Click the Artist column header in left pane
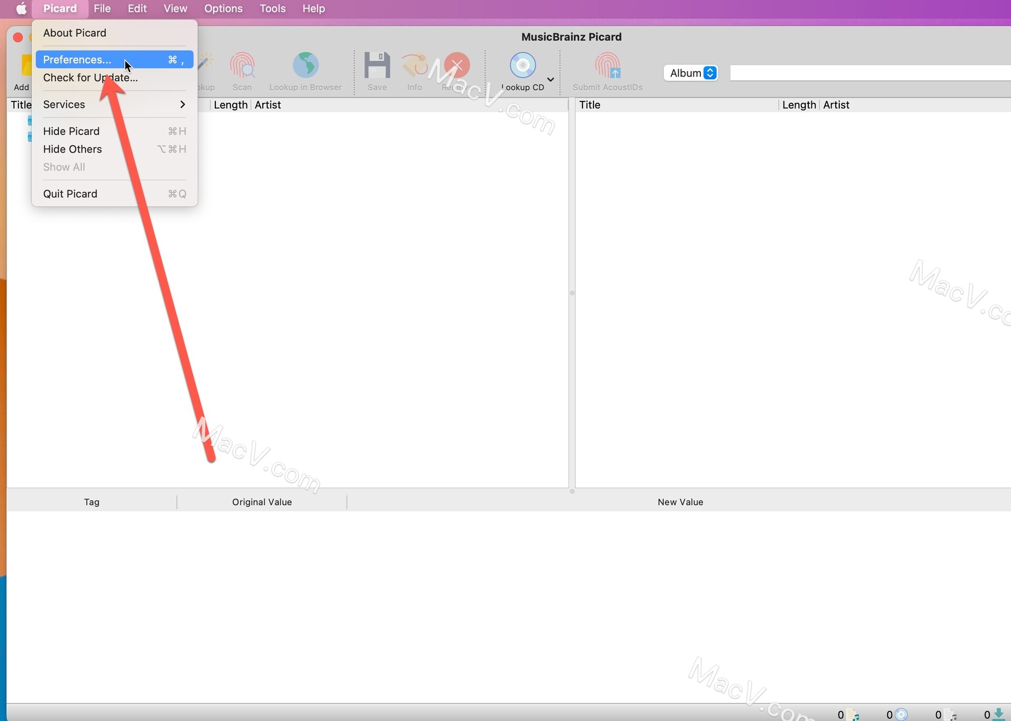1011x721 pixels. pyautogui.click(x=267, y=105)
